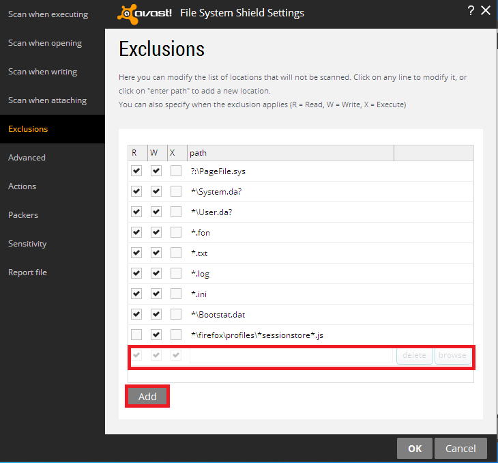Open Scan when writing section
The image size is (498, 463).
(42, 72)
